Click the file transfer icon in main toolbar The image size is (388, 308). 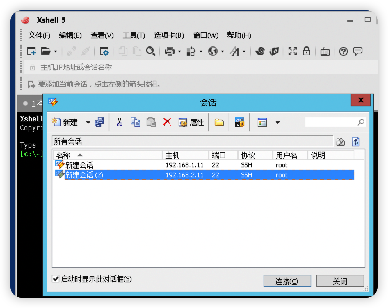tap(191, 51)
